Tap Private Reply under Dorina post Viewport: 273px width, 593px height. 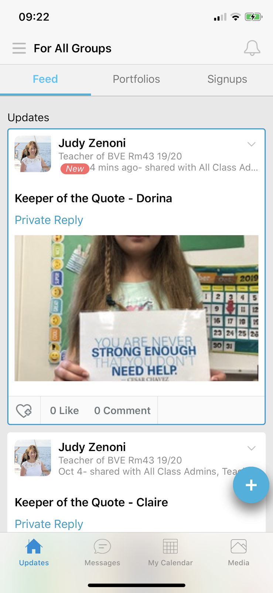tap(49, 220)
